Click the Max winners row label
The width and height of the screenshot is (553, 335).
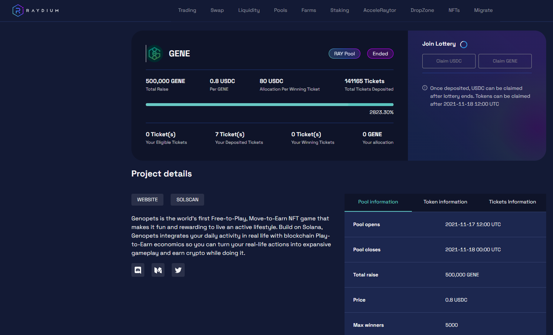click(368, 325)
